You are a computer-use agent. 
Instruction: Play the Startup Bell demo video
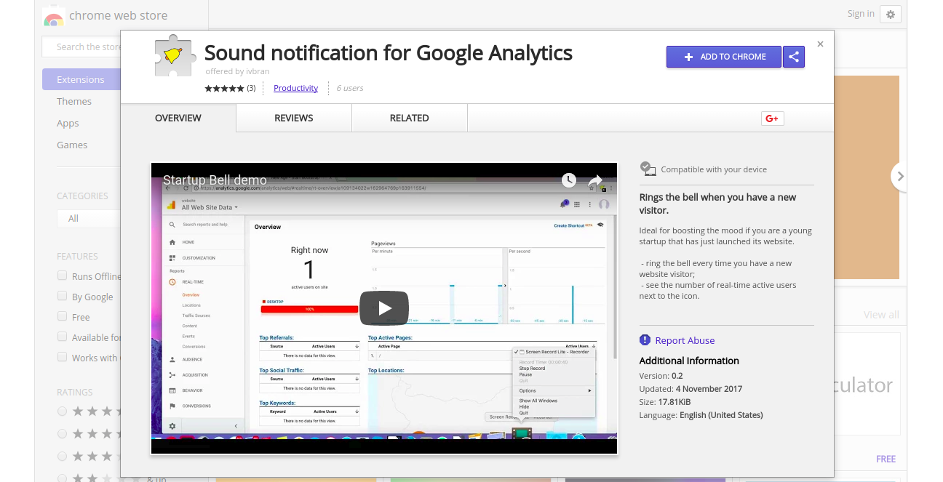(x=384, y=308)
